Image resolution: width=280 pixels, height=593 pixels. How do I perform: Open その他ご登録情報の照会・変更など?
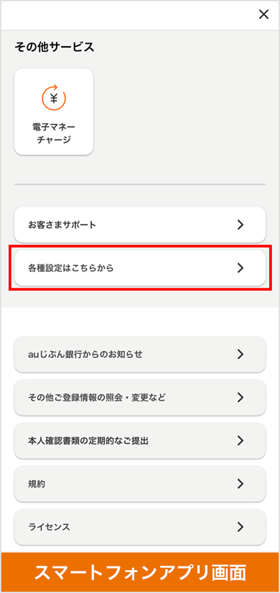(x=140, y=397)
